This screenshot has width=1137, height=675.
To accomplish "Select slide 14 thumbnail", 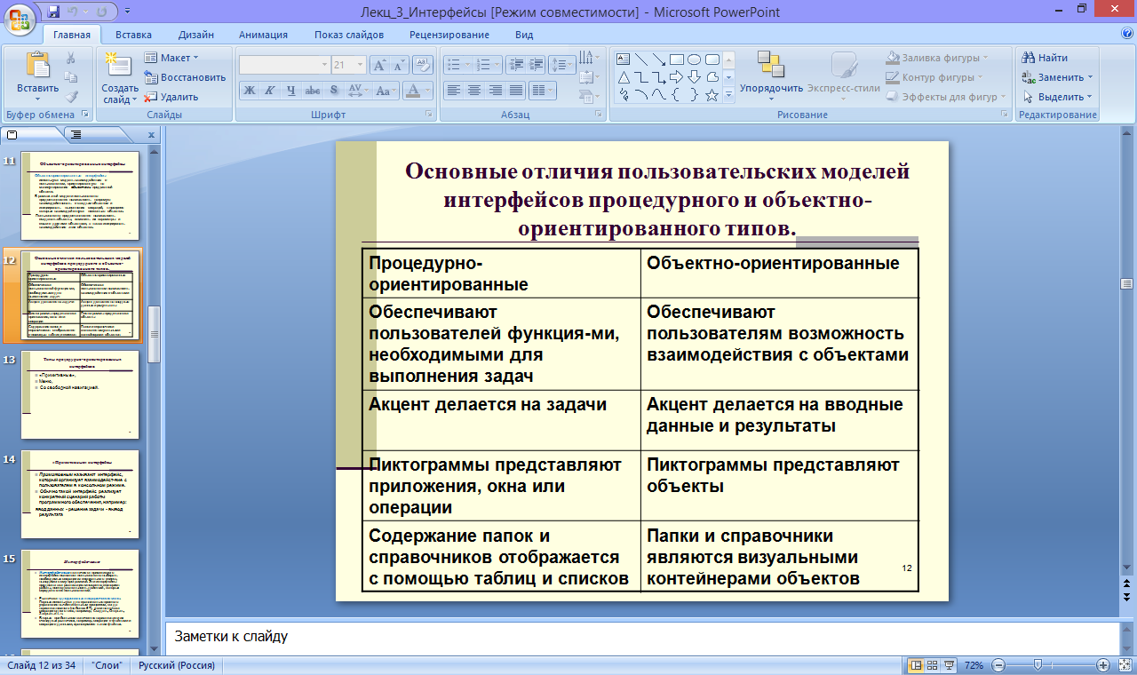I will coord(80,495).
